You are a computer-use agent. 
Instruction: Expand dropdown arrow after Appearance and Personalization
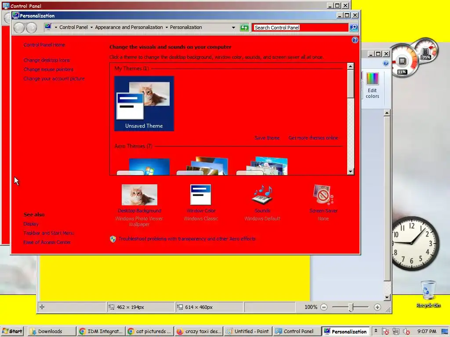(x=167, y=27)
